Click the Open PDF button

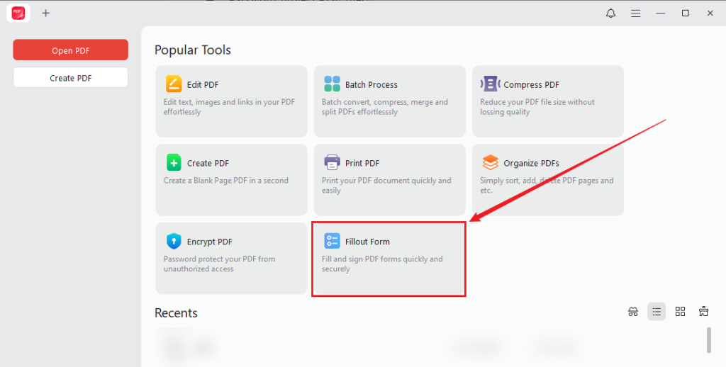pyautogui.click(x=70, y=50)
